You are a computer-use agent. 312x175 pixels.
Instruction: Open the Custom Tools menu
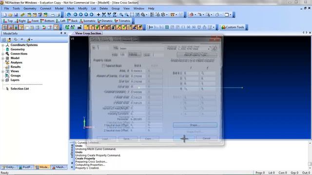click(x=233, y=27)
